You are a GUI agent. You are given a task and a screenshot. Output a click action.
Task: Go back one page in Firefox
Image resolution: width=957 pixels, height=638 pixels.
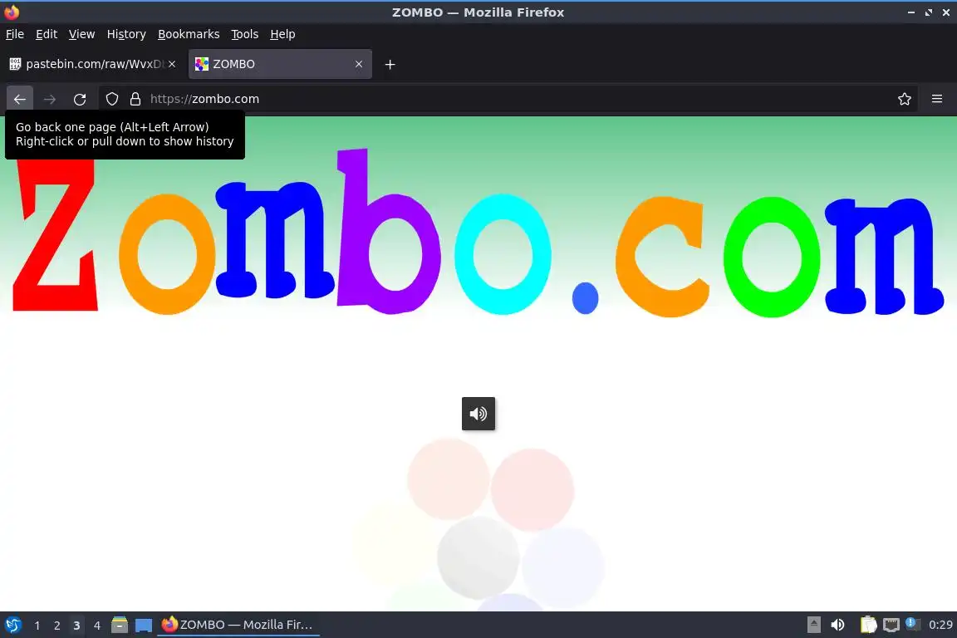(20, 99)
